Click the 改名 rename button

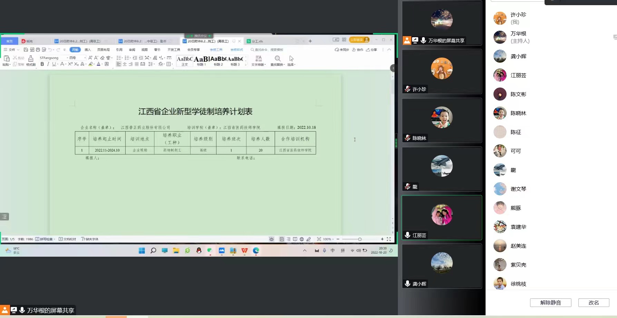click(594, 302)
